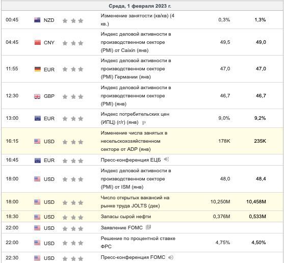Open ISM manufacturing PMI event
The image size is (284, 263).
pyautogui.click(x=136, y=179)
